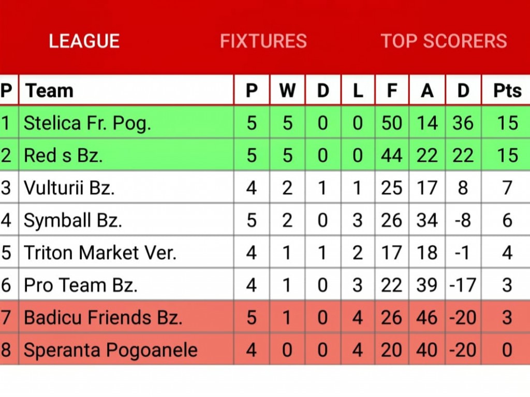Open Badicu Friends Bz. team entry
The height and width of the screenshot is (397, 530).
[x=103, y=317]
